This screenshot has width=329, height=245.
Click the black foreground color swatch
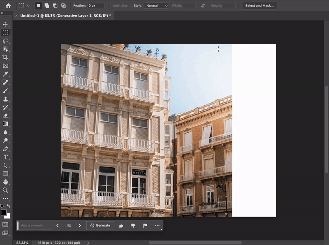point(4,213)
